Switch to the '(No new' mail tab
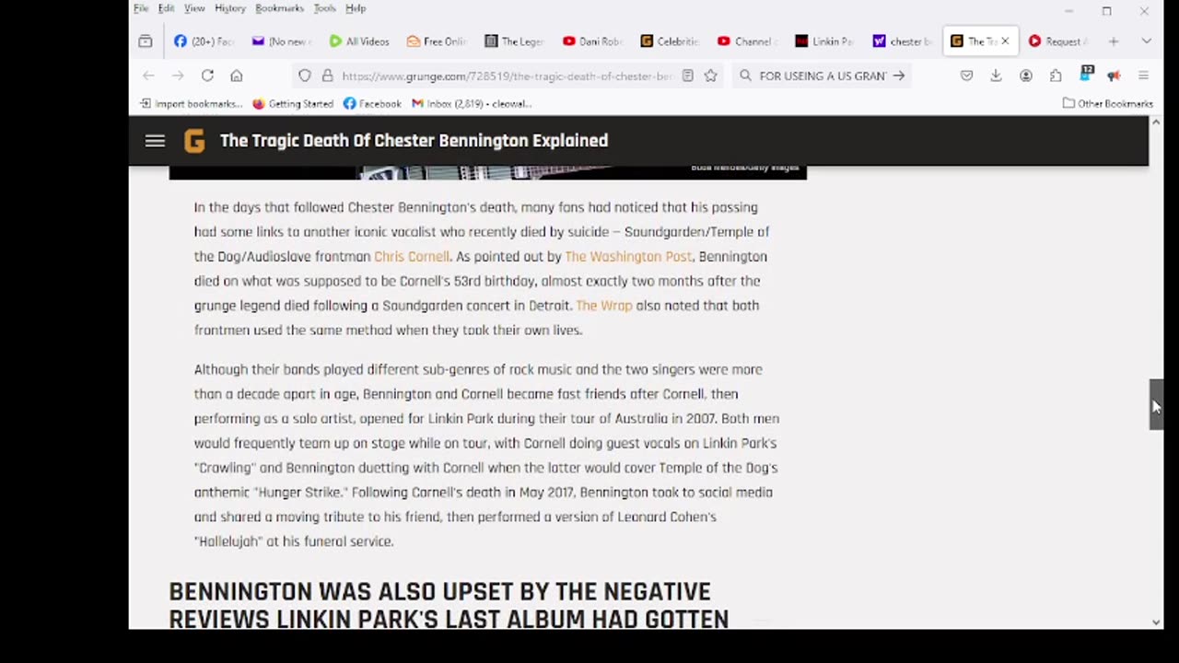The height and width of the screenshot is (663, 1179). click(282, 41)
